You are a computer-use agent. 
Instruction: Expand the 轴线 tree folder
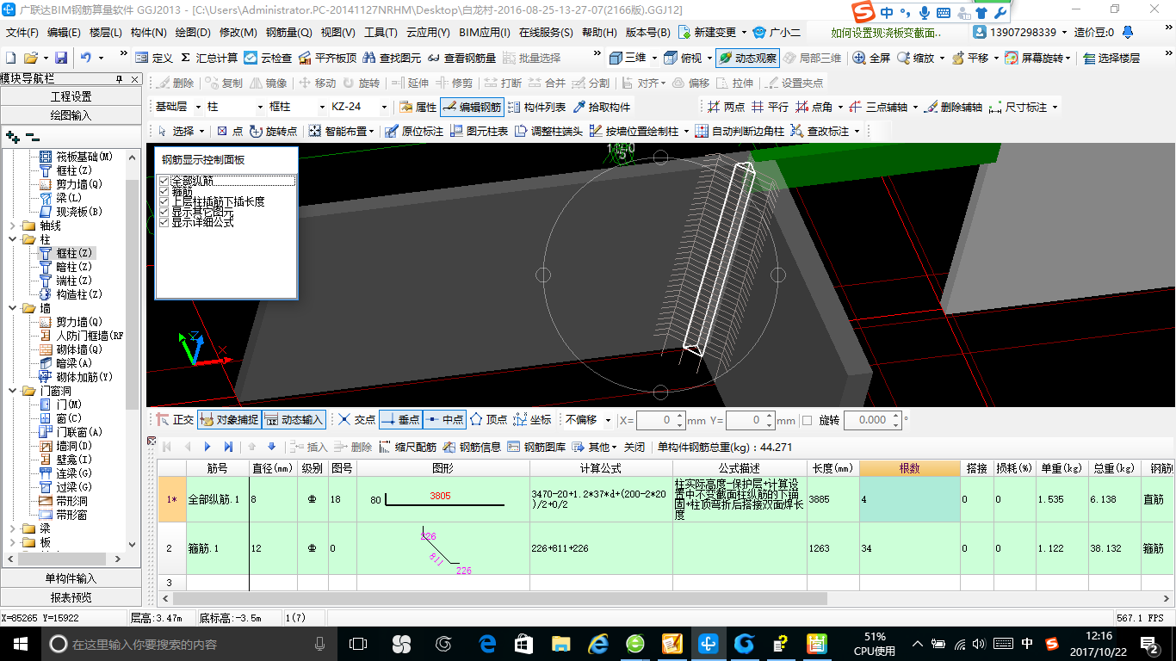13,225
